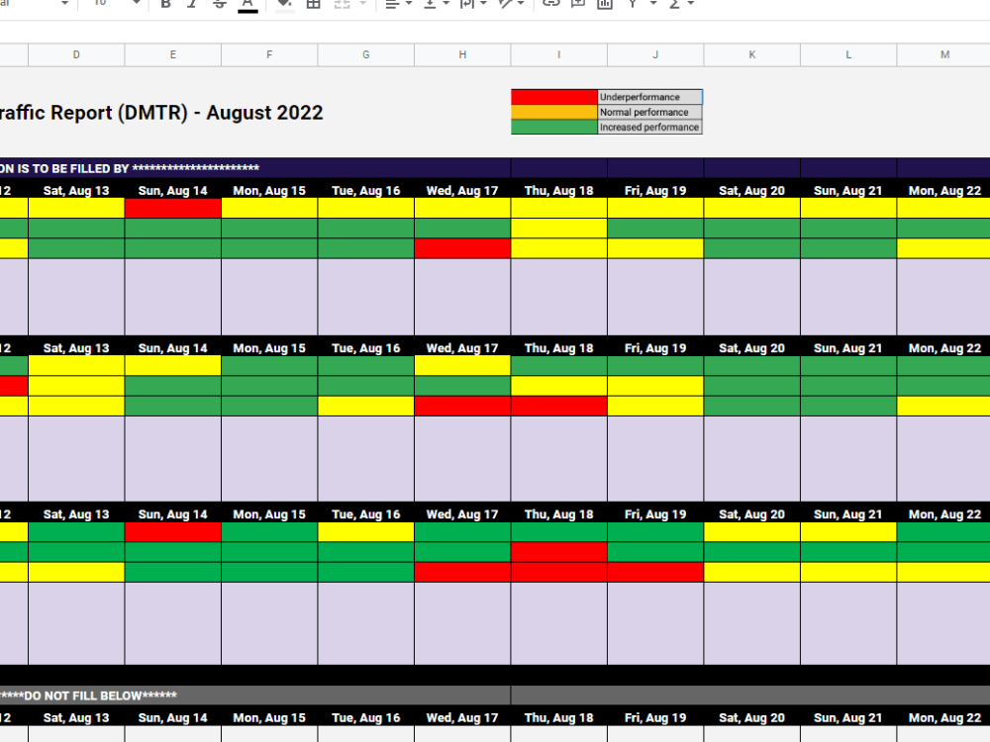
Task: Select column G header
Action: click(x=366, y=54)
